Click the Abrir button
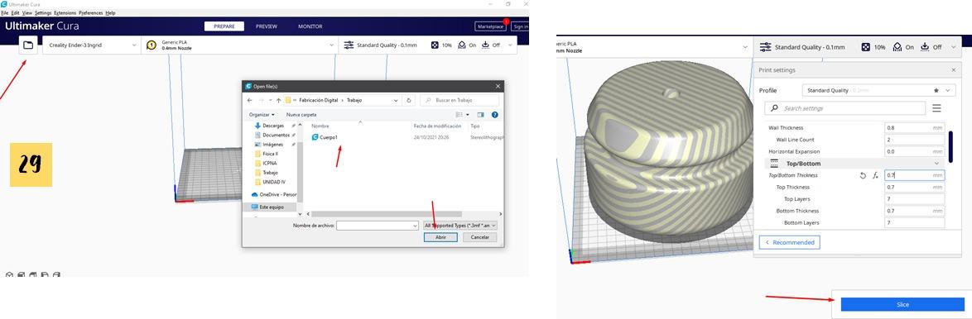 440,237
